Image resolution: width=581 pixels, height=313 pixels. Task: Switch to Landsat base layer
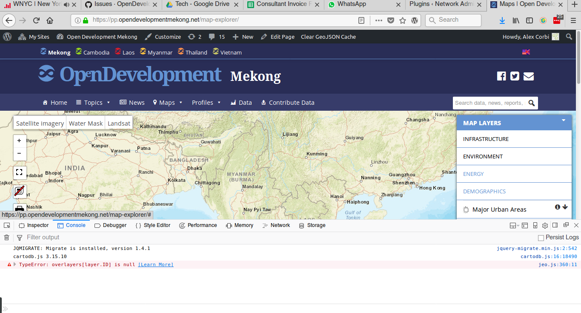coord(119,123)
